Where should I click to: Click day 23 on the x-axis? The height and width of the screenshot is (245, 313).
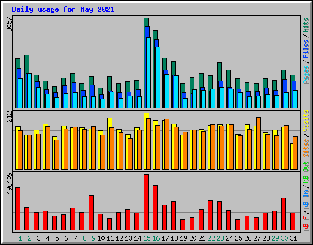point(220,238)
